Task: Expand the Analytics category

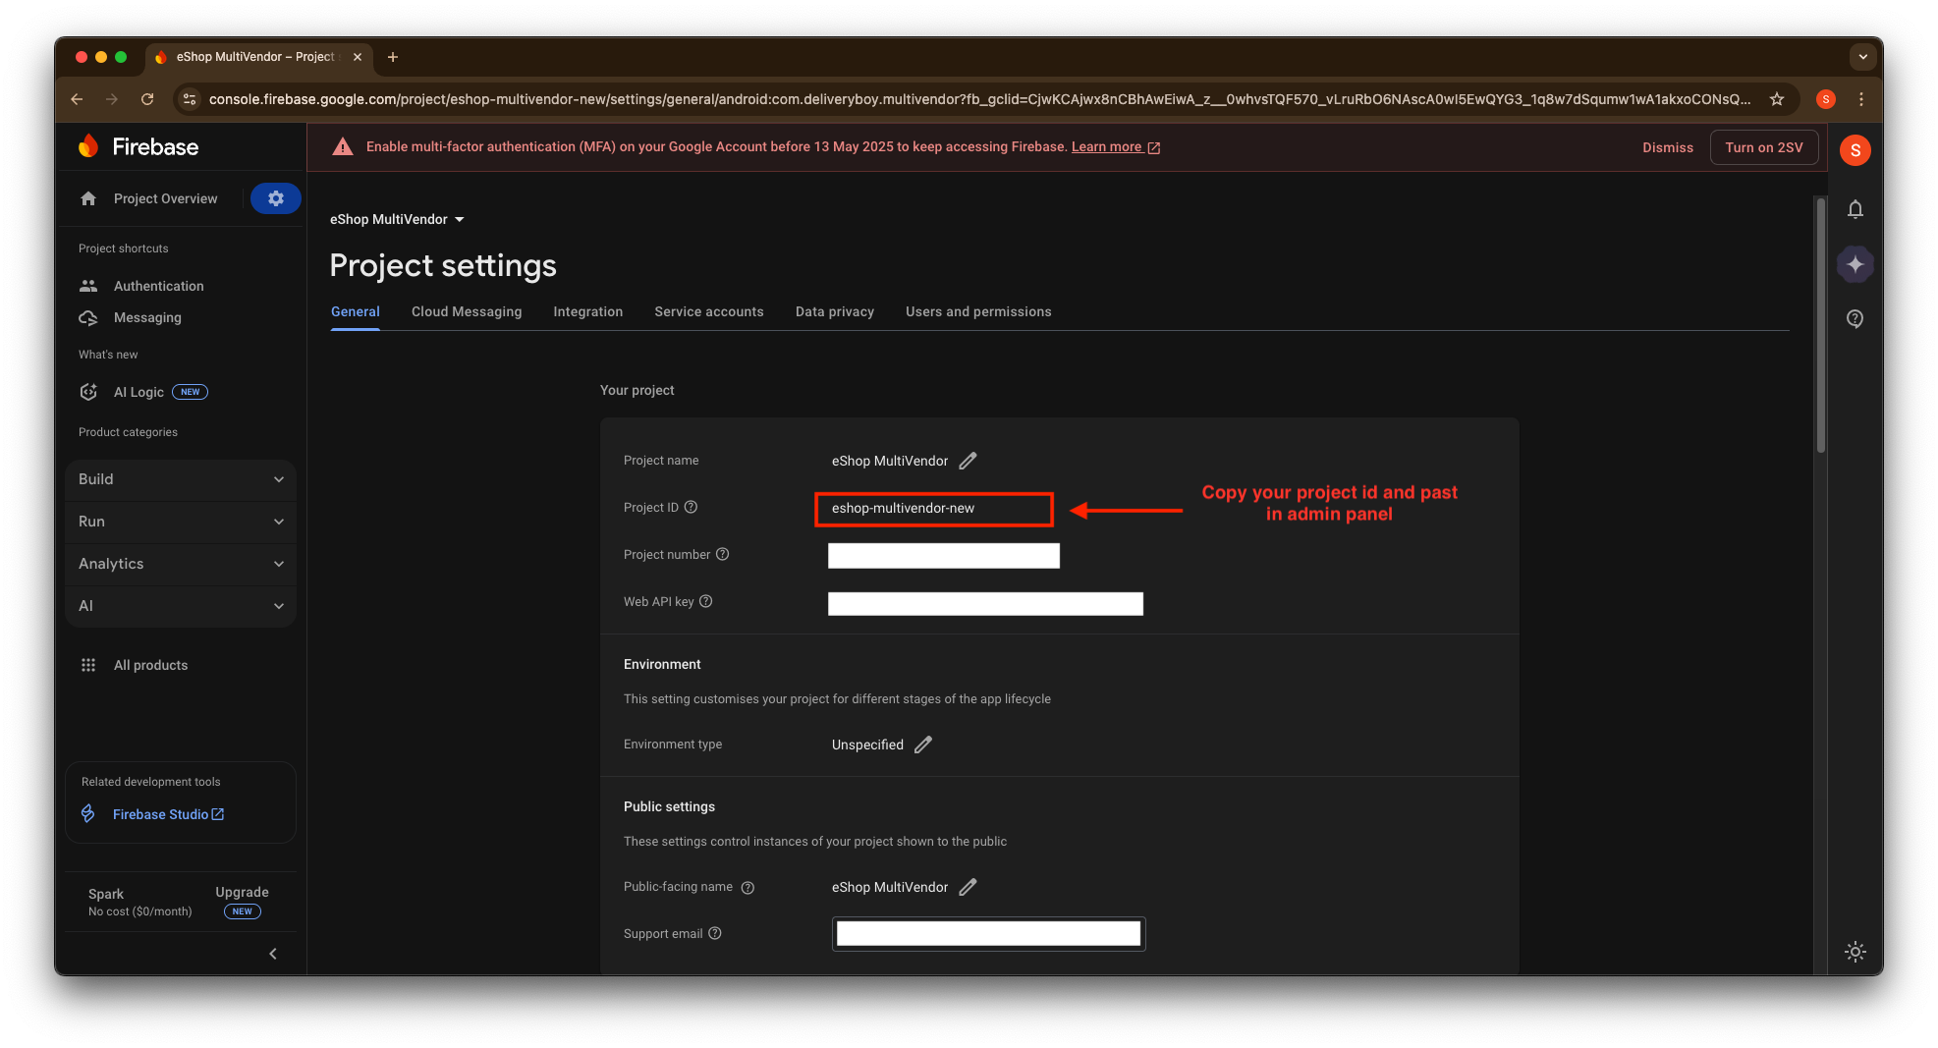Action: tap(181, 564)
